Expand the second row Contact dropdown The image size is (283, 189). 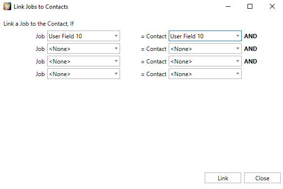coord(205,48)
